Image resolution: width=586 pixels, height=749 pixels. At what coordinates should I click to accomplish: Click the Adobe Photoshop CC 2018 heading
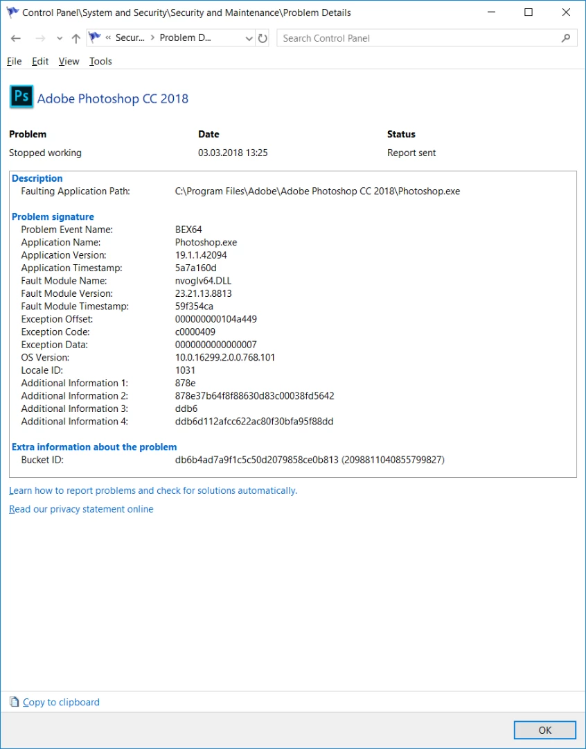(113, 98)
